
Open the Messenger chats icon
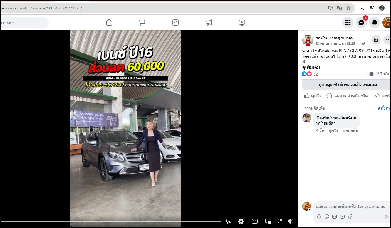pyautogui.click(x=361, y=23)
